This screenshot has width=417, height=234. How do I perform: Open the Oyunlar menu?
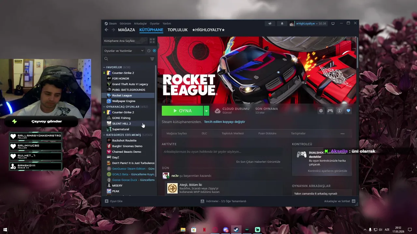click(x=155, y=23)
